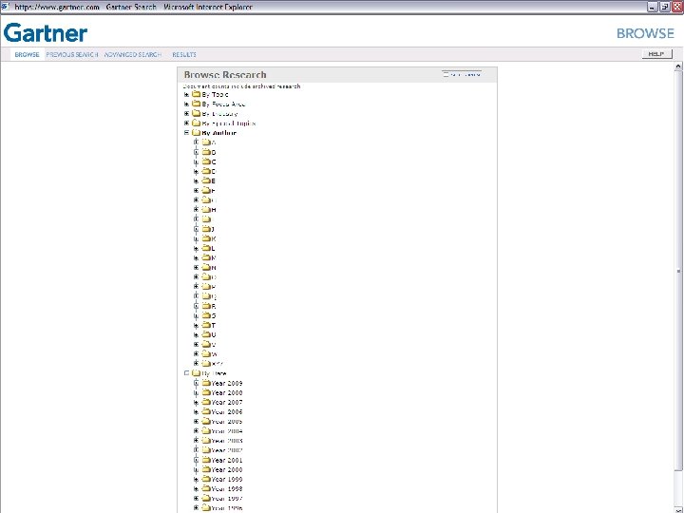The height and width of the screenshot is (513, 684).
Task: Click the author letter E folder icon
Action: 206,180
